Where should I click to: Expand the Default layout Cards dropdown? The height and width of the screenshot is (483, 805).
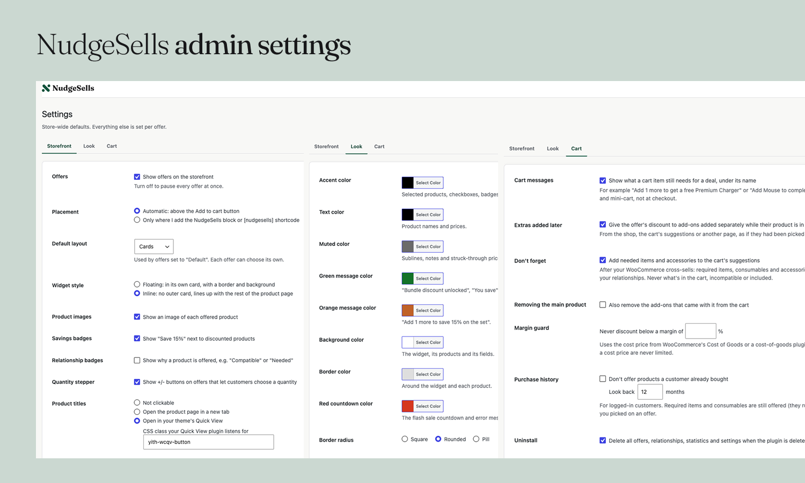tap(154, 246)
